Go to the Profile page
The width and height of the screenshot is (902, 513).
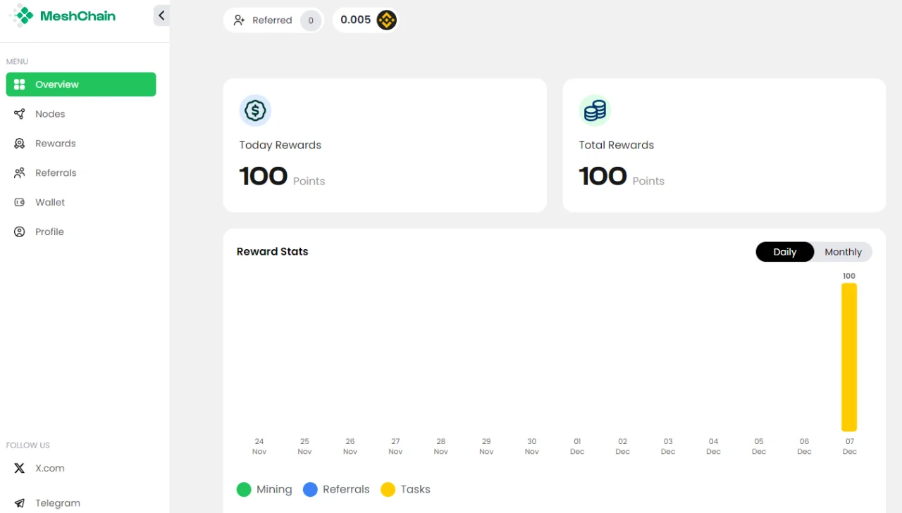[81, 232]
